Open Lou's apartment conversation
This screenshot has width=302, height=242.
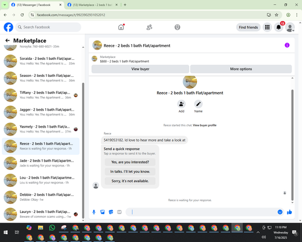click(x=40, y=180)
